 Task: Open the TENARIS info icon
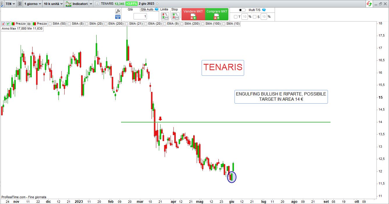[x=97, y=4]
